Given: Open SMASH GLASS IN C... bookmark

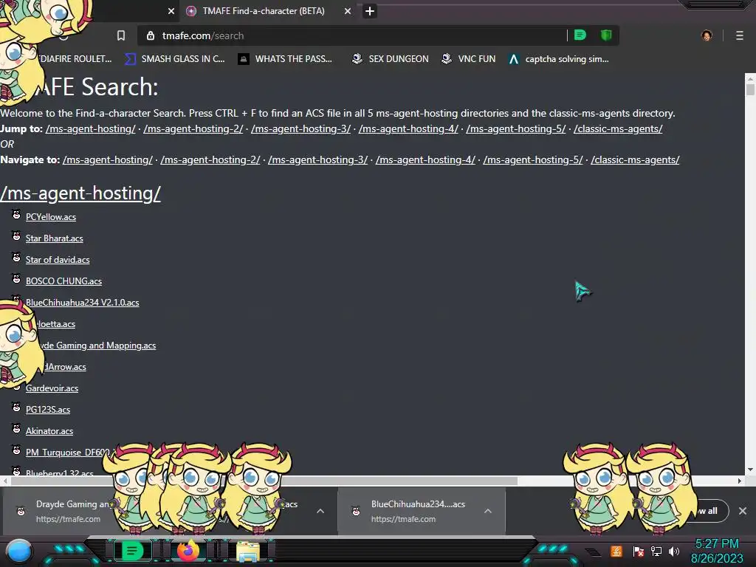Looking at the screenshot, I should [175, 59].
